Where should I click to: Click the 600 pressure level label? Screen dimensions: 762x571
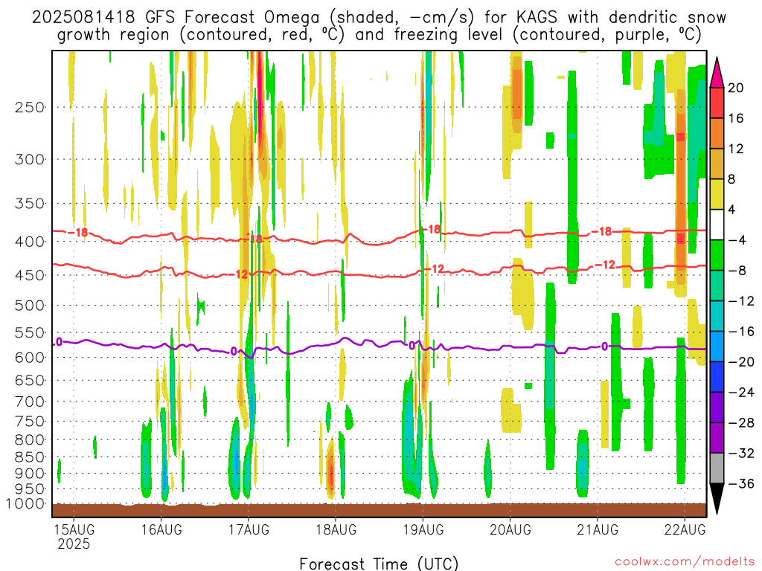30,358
